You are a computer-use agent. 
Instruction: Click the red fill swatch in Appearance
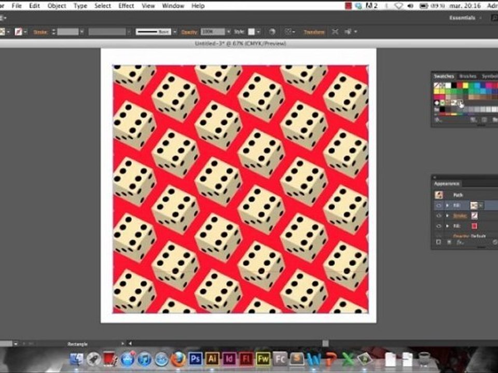(x=474, y=226)
